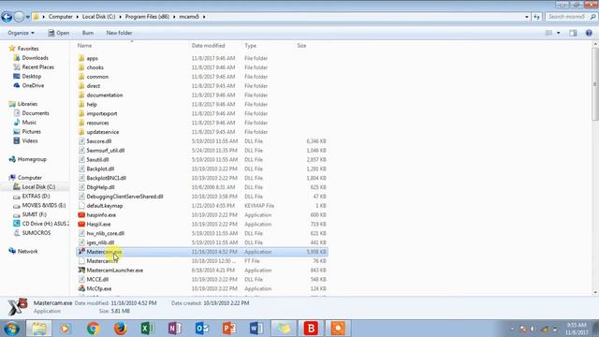Open PowerPoint from the taskbar
The height and width of the screenshot is (337, 599).
(x=228, y=329)
